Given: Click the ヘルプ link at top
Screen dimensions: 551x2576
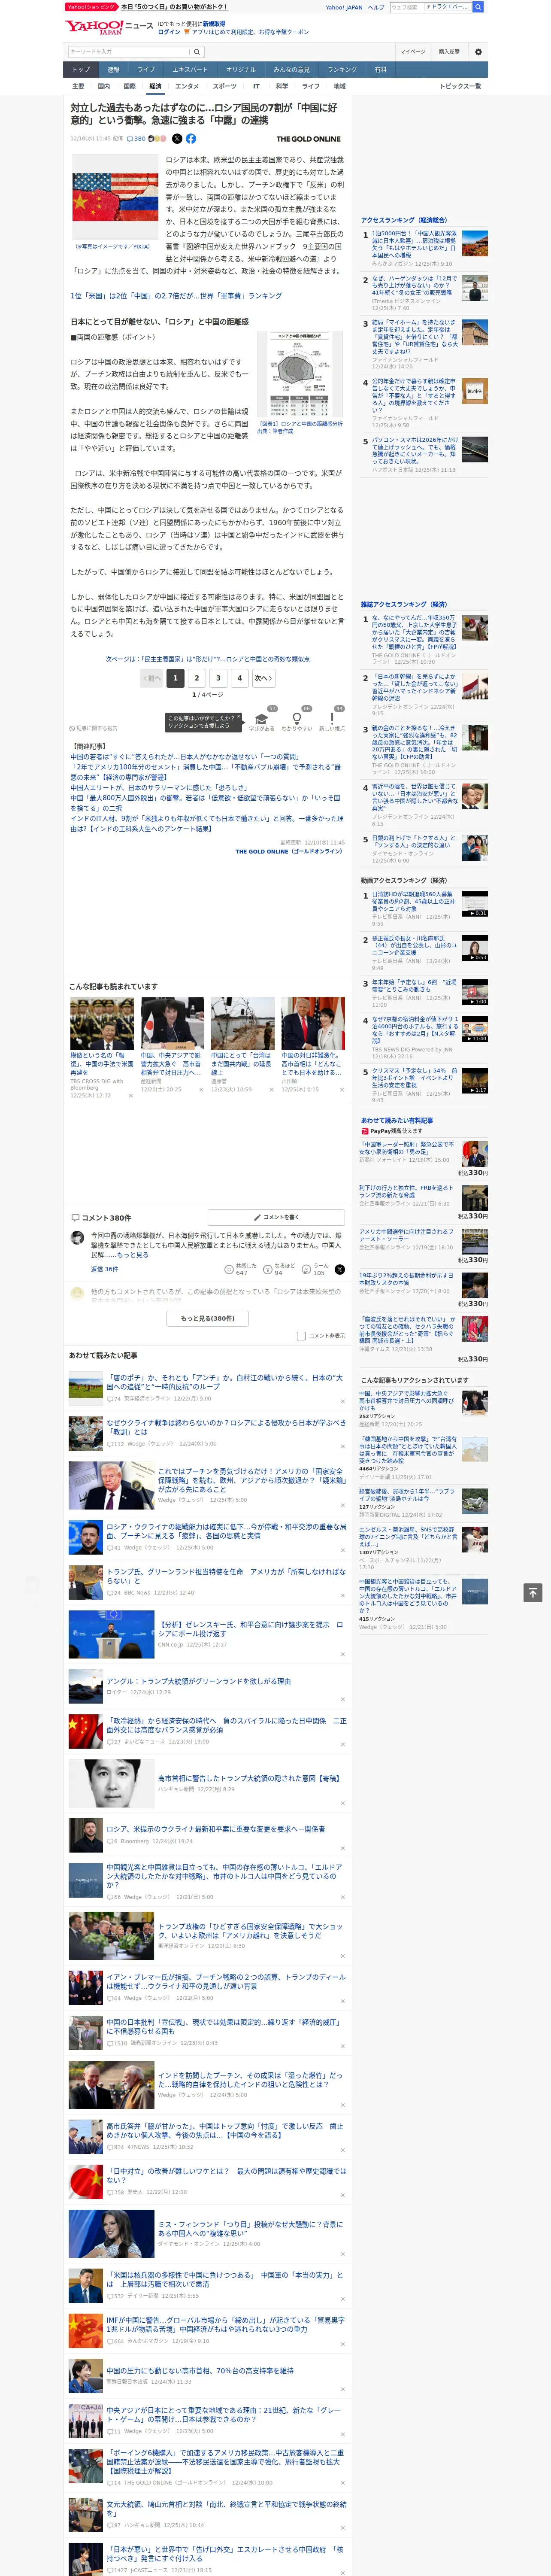Looking at the screenshot, I should click(375, 7).
